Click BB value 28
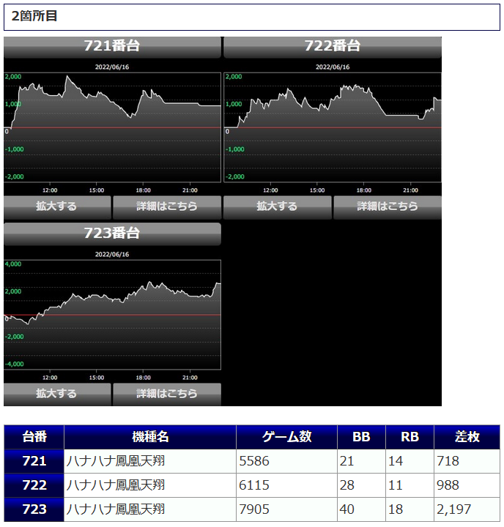 [347, 485]
